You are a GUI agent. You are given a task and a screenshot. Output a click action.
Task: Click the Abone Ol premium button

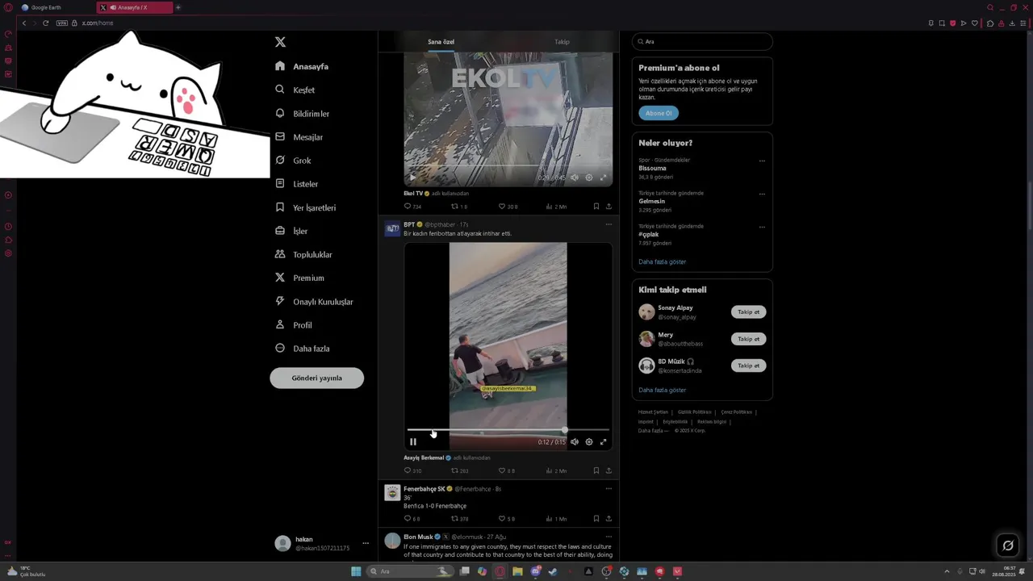point(659,113)
